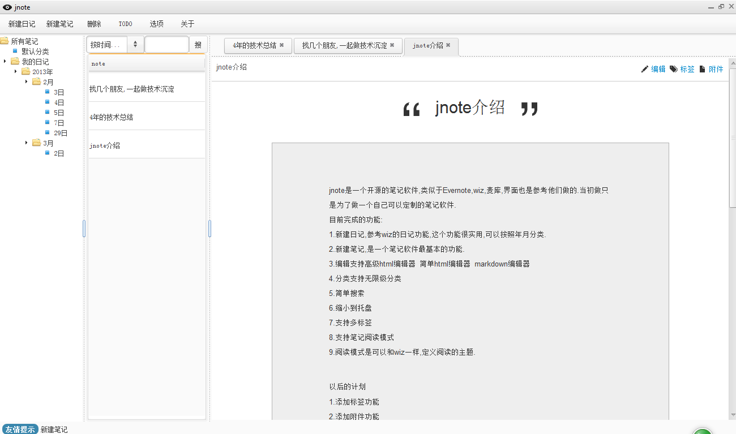This screenshot has height=434, width=736.
Task: Click the blue icon beside 默认分类
Action: (x=15, y=50)
